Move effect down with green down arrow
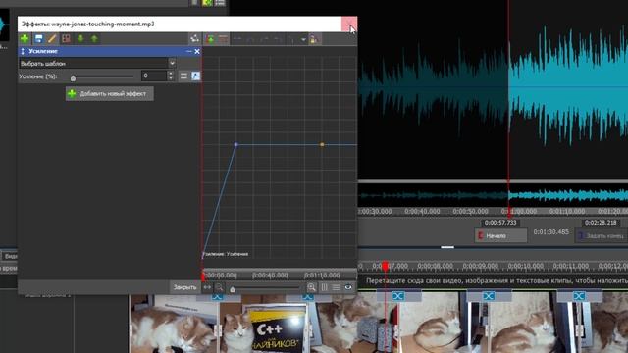 [80, 39]
